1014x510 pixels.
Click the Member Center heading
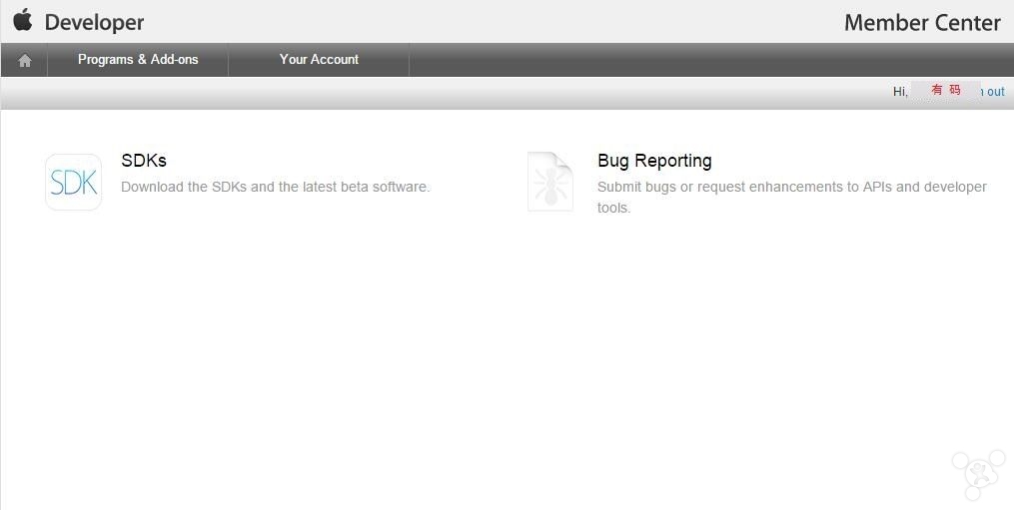coord(921,23)
